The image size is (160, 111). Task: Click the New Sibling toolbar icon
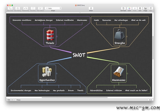[18, 8]
